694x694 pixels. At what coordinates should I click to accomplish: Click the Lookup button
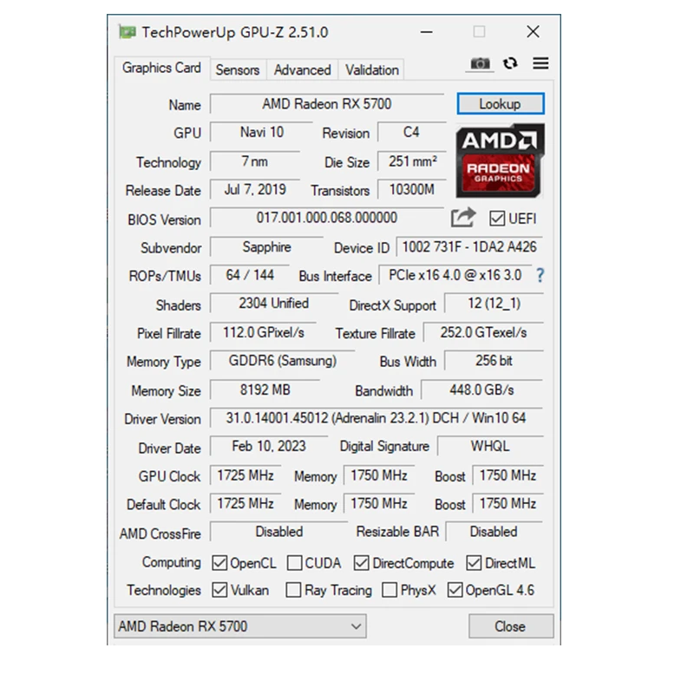click(501, 104)
